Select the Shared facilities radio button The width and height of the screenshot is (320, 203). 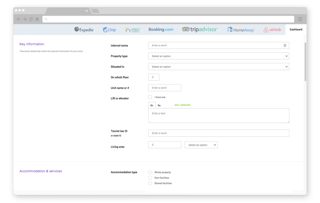pyautogui.click(x=150, y=183)
